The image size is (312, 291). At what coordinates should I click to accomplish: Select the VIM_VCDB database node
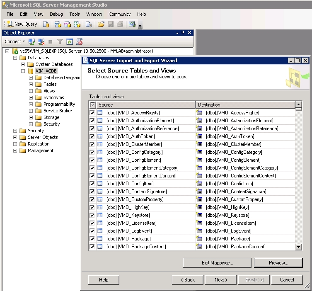tap(46, 71)
